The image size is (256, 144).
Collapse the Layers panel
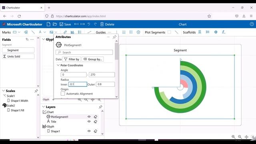pos(44,107)
